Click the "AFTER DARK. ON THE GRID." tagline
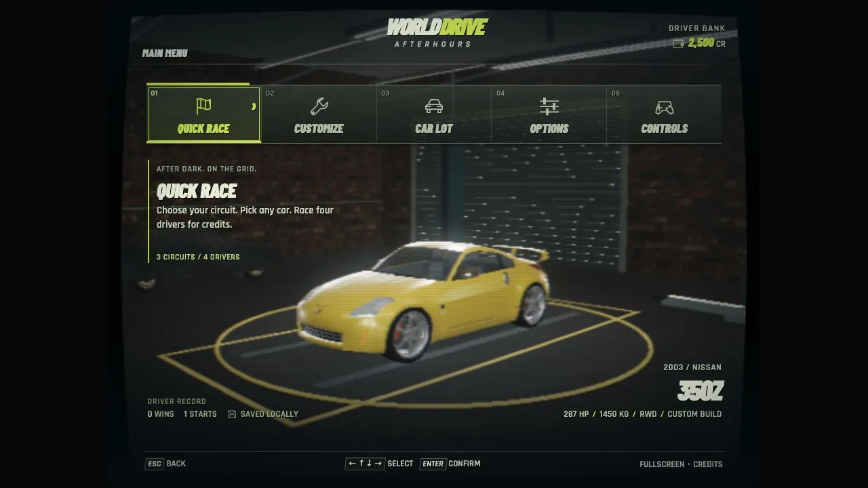Viewport: 868px width, 488px height. (x=207, y=169)
